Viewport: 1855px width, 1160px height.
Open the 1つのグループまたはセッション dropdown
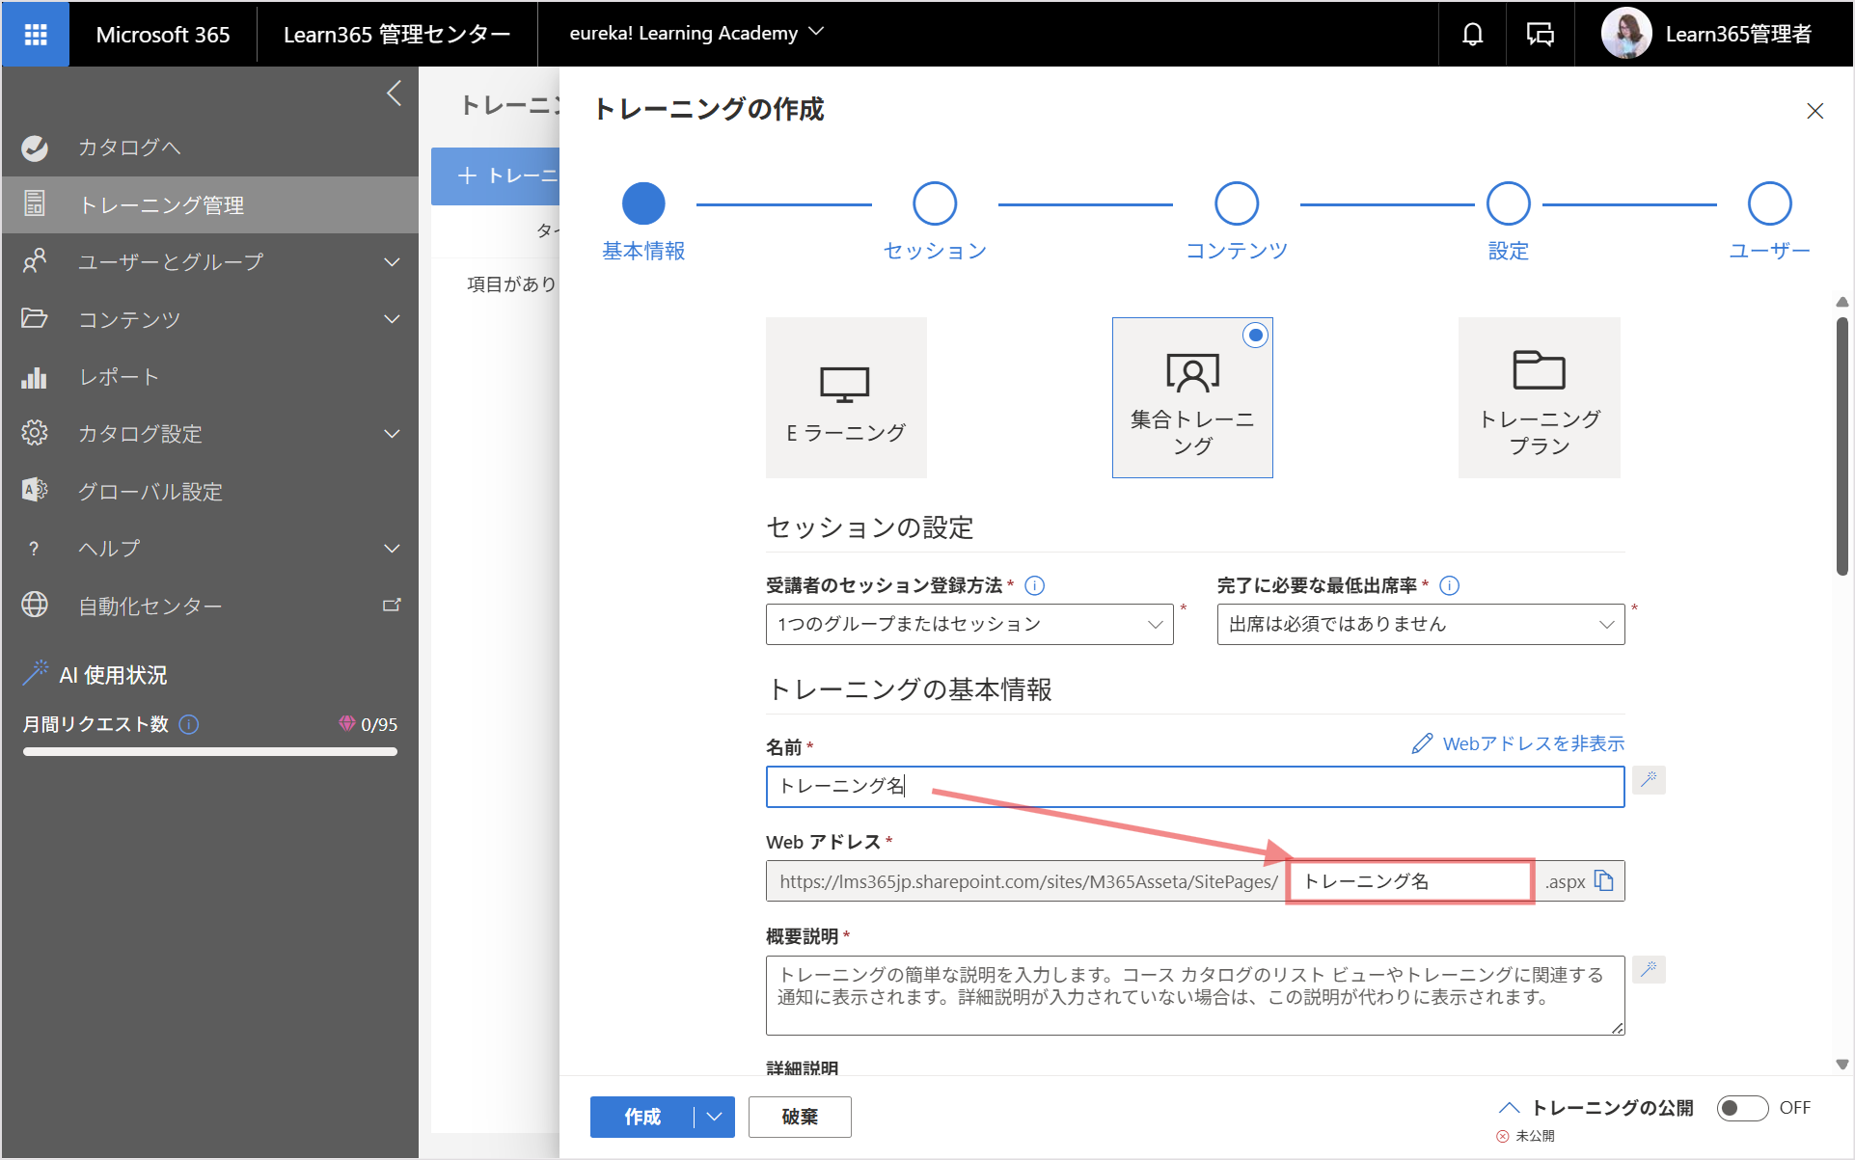[x=969, y=624]
